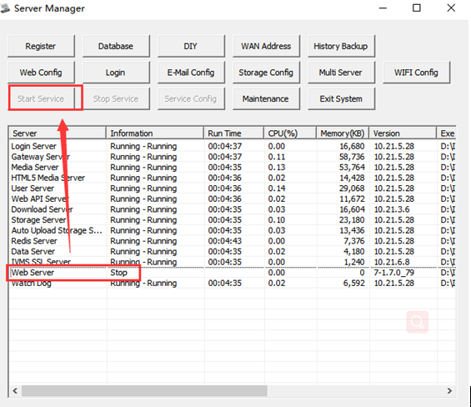This screenshot has height=407, width=471.
Task: Click the Server column header
Action: point(58,133)
